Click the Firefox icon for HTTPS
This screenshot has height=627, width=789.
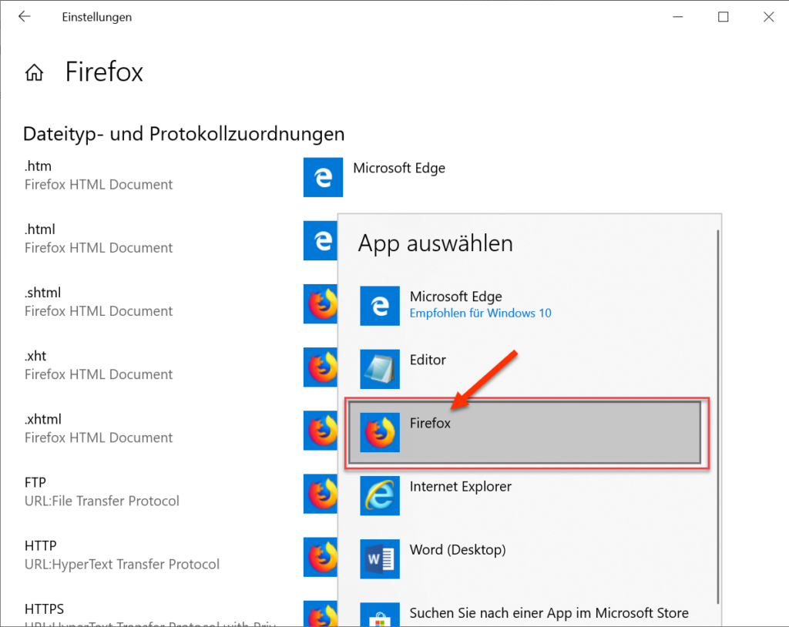pos(321,613)
